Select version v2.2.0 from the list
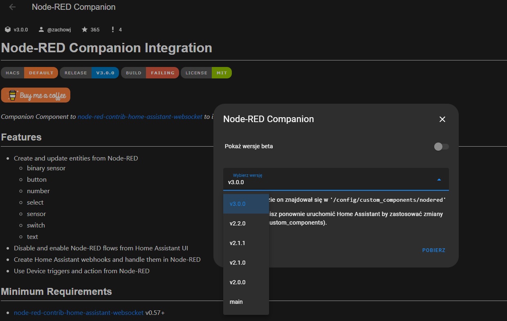 (x=246, y=223)
